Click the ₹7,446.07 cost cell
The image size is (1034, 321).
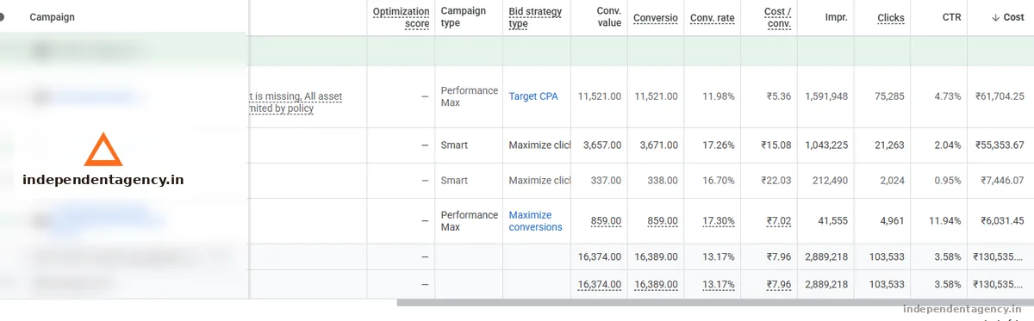pyautogui.click(x=1002, y=181)
